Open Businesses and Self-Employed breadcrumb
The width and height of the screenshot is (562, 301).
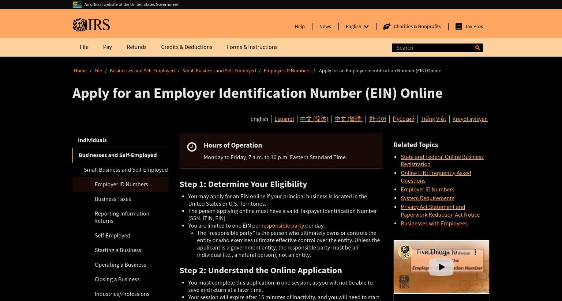[x=142, y=71]
